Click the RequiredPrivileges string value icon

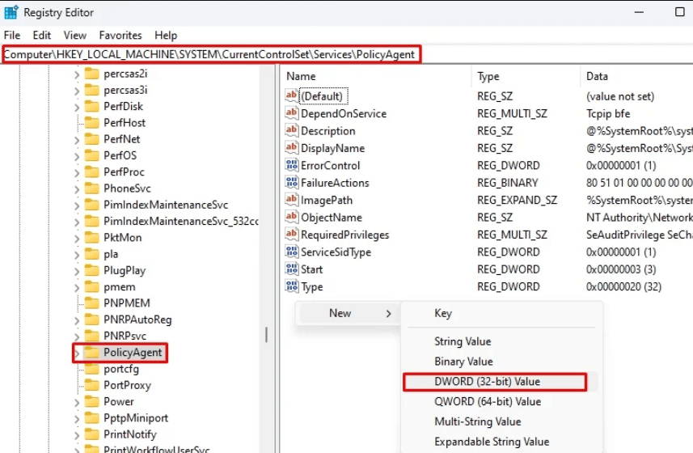(291, 235)
